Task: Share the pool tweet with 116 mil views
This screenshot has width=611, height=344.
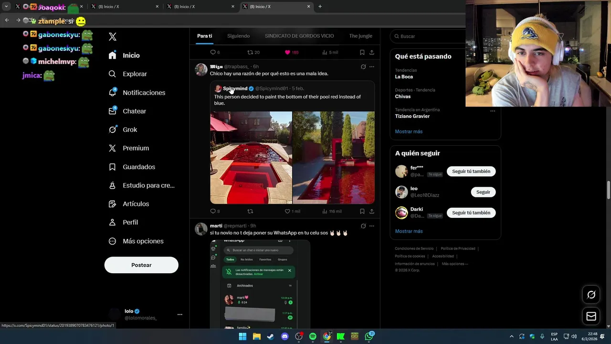Action: coord(371,211)
